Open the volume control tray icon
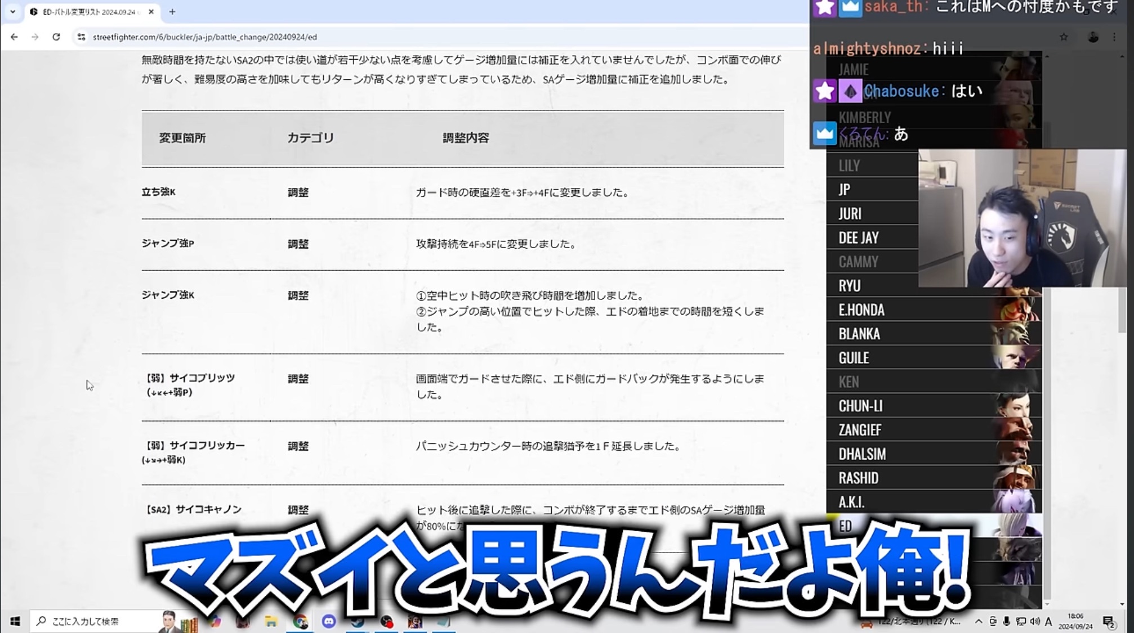The image size is (1134, 633). (x=1035, y=621)
